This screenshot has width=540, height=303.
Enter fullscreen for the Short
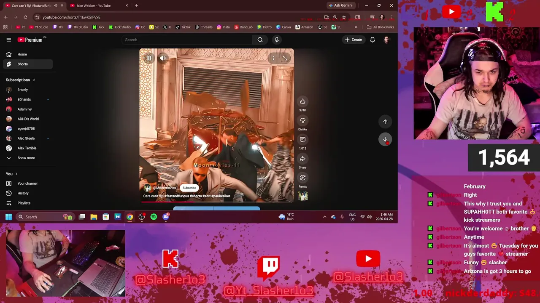285,58
